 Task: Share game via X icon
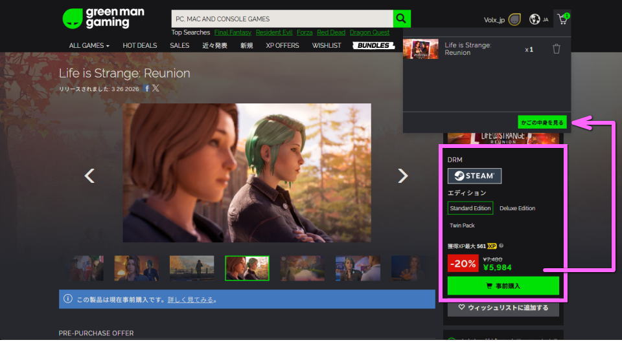[x=155, y=89]
